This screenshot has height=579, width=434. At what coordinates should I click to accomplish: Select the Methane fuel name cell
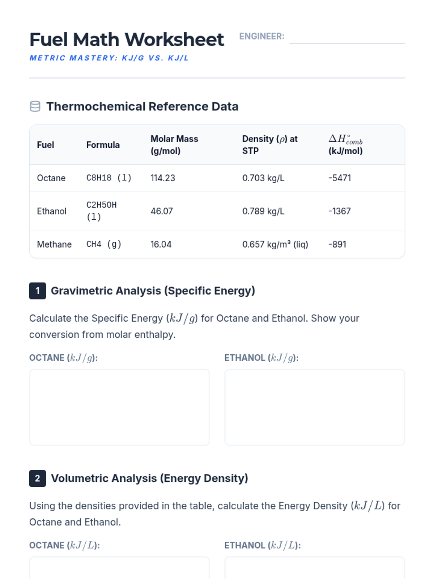54,245
